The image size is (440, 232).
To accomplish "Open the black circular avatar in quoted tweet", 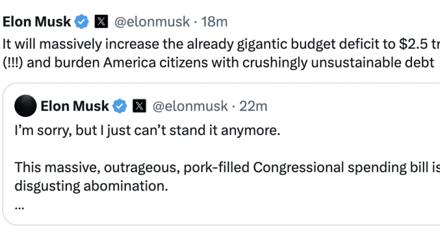I will (x=25, y=106).
